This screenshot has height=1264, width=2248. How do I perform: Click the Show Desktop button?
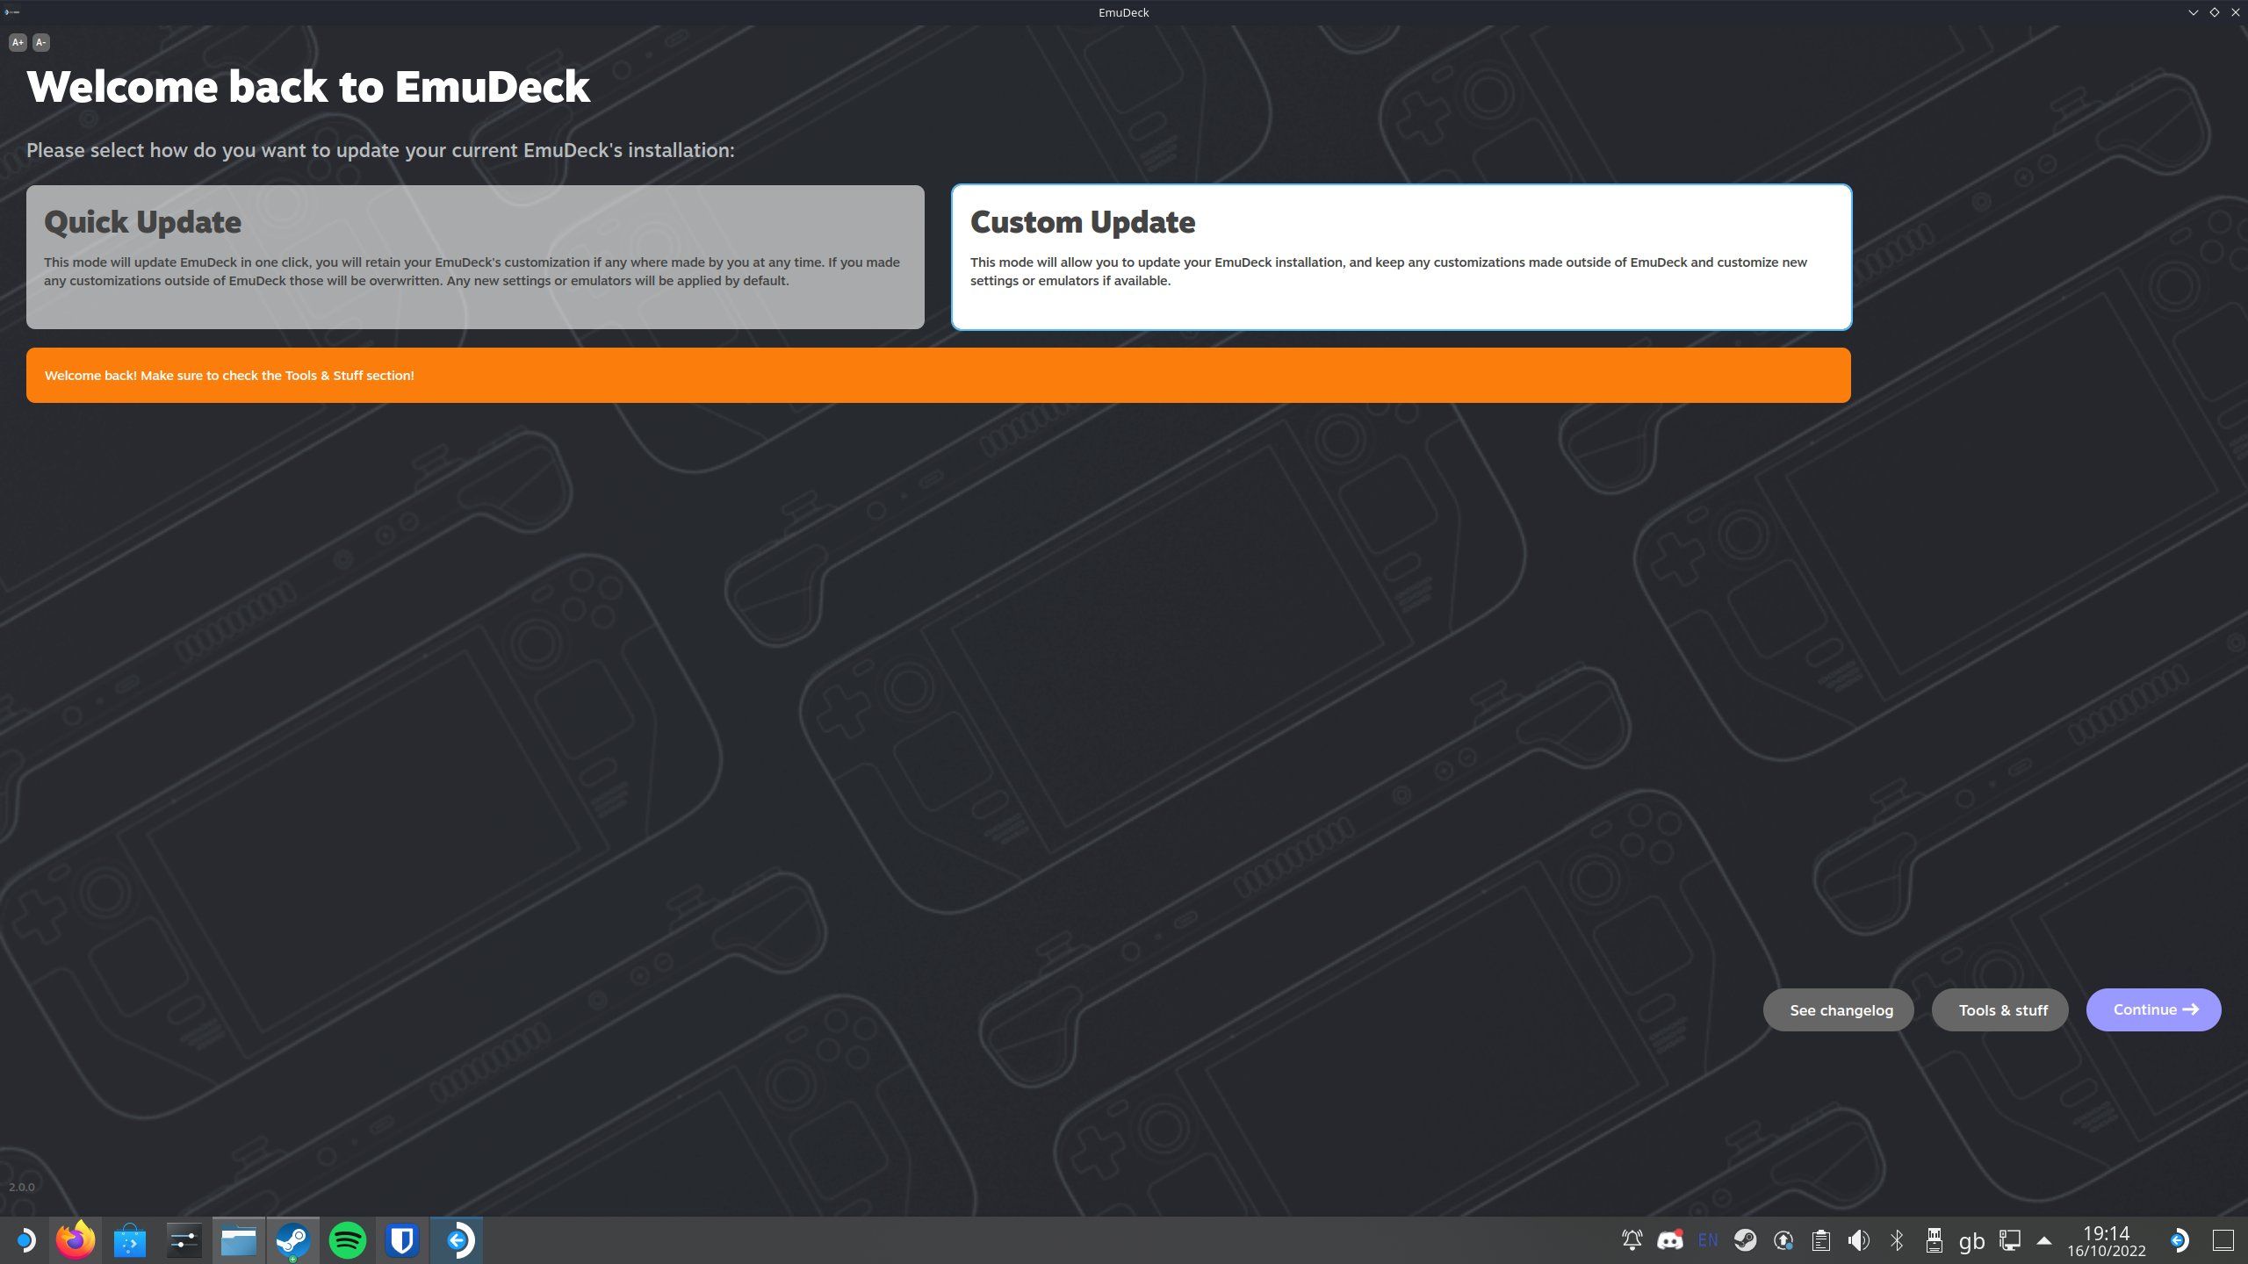(x=2223, y=1240)
